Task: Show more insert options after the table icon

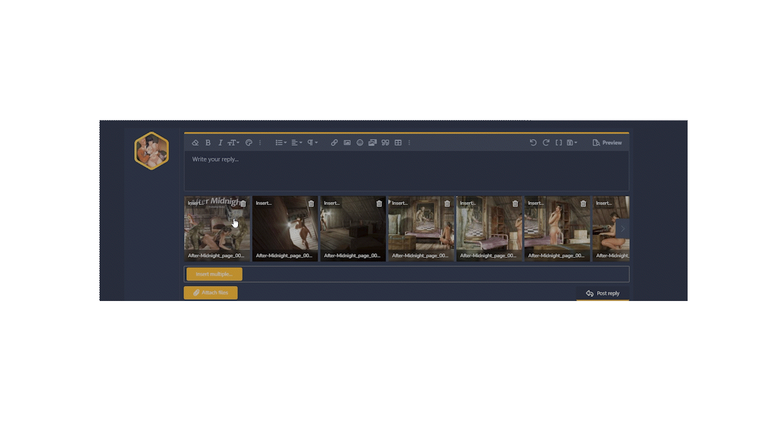Action: tap(409, 143)
